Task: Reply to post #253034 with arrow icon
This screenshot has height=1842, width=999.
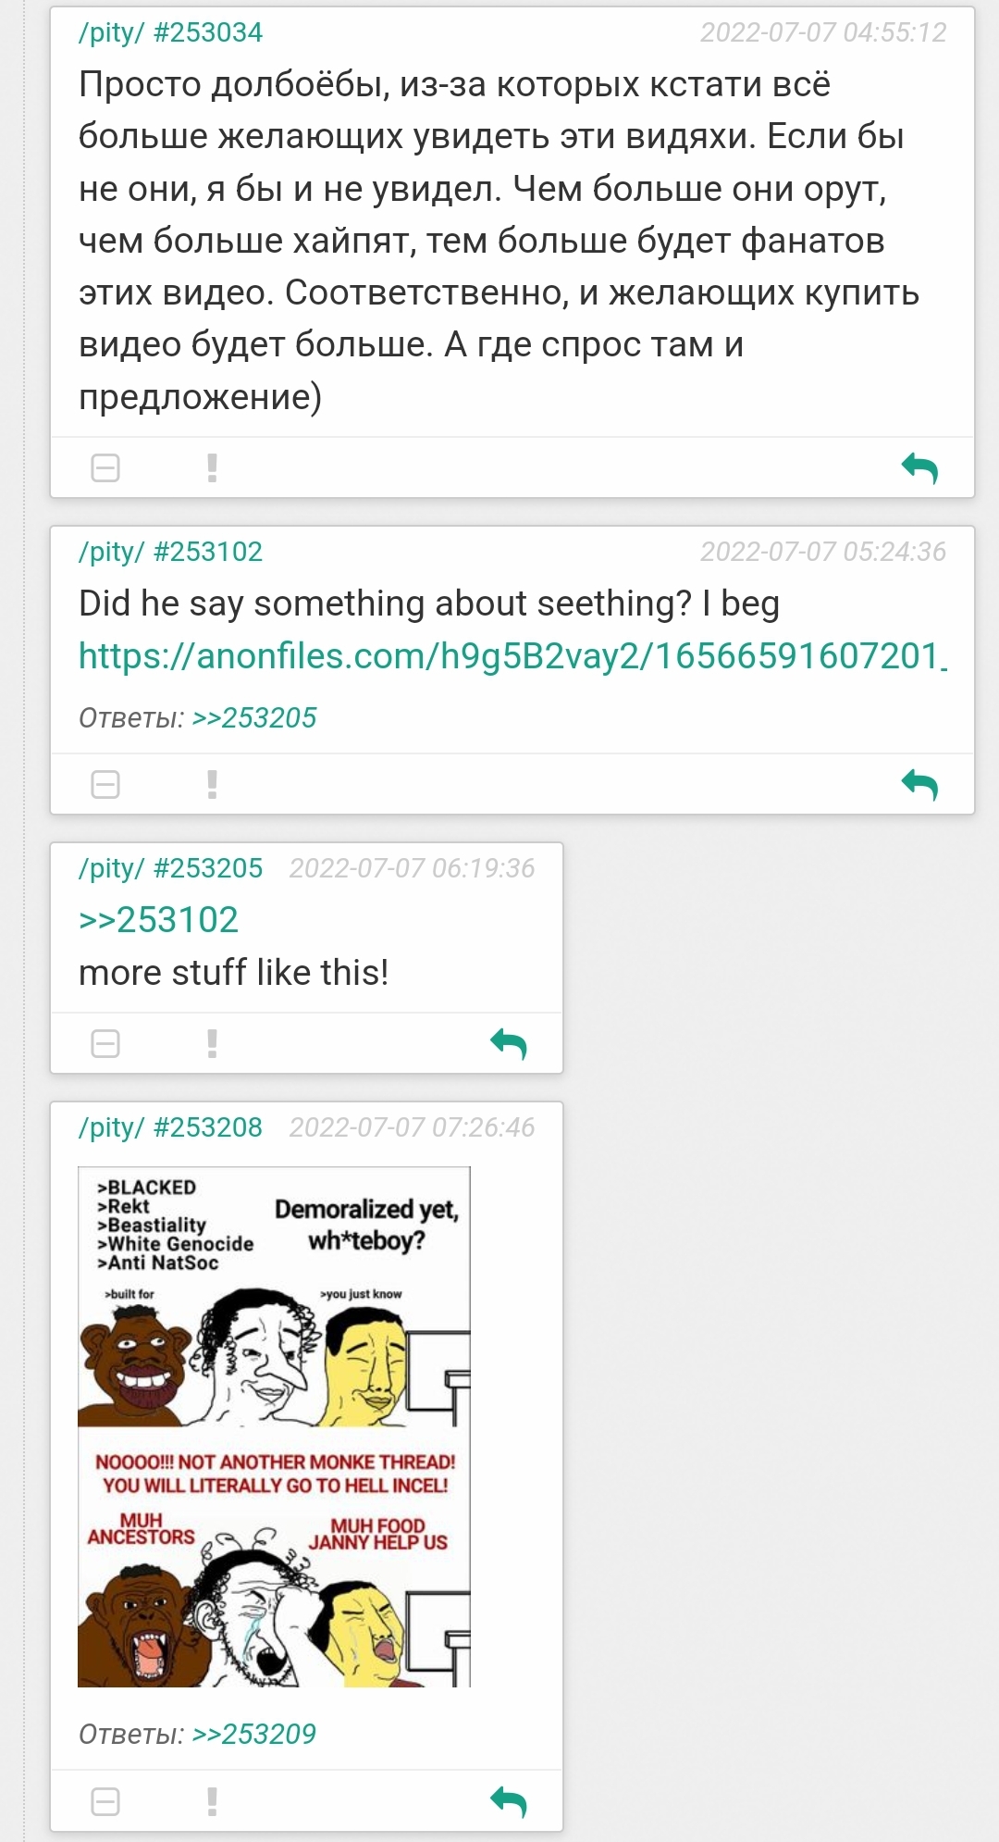Action: 919,468
